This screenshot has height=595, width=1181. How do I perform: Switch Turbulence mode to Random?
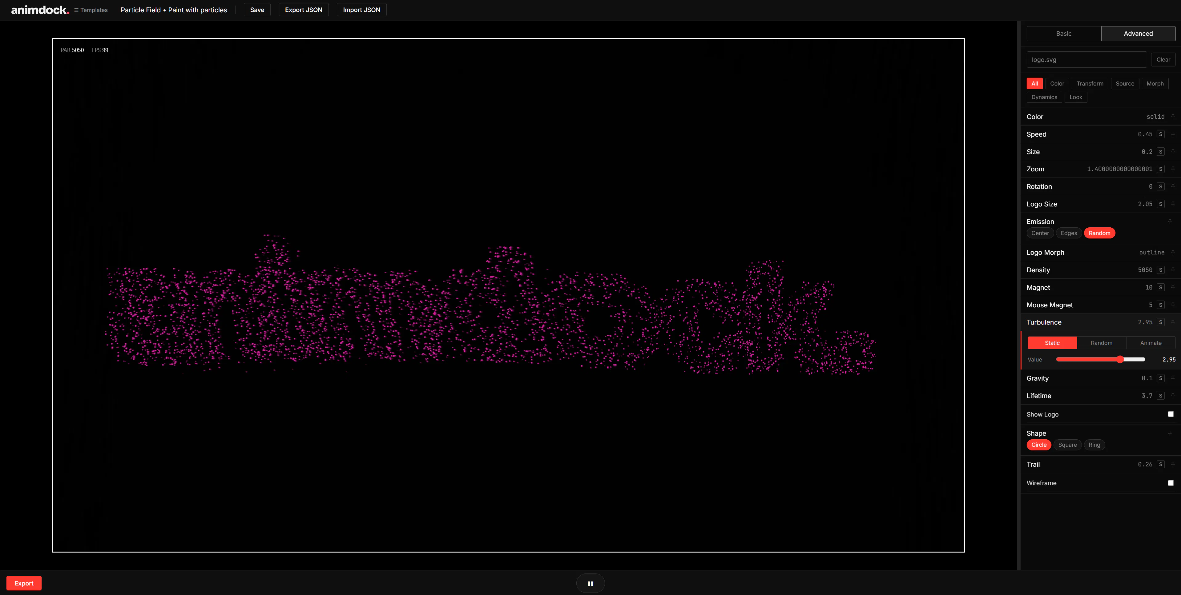[x=1101, y=343]
